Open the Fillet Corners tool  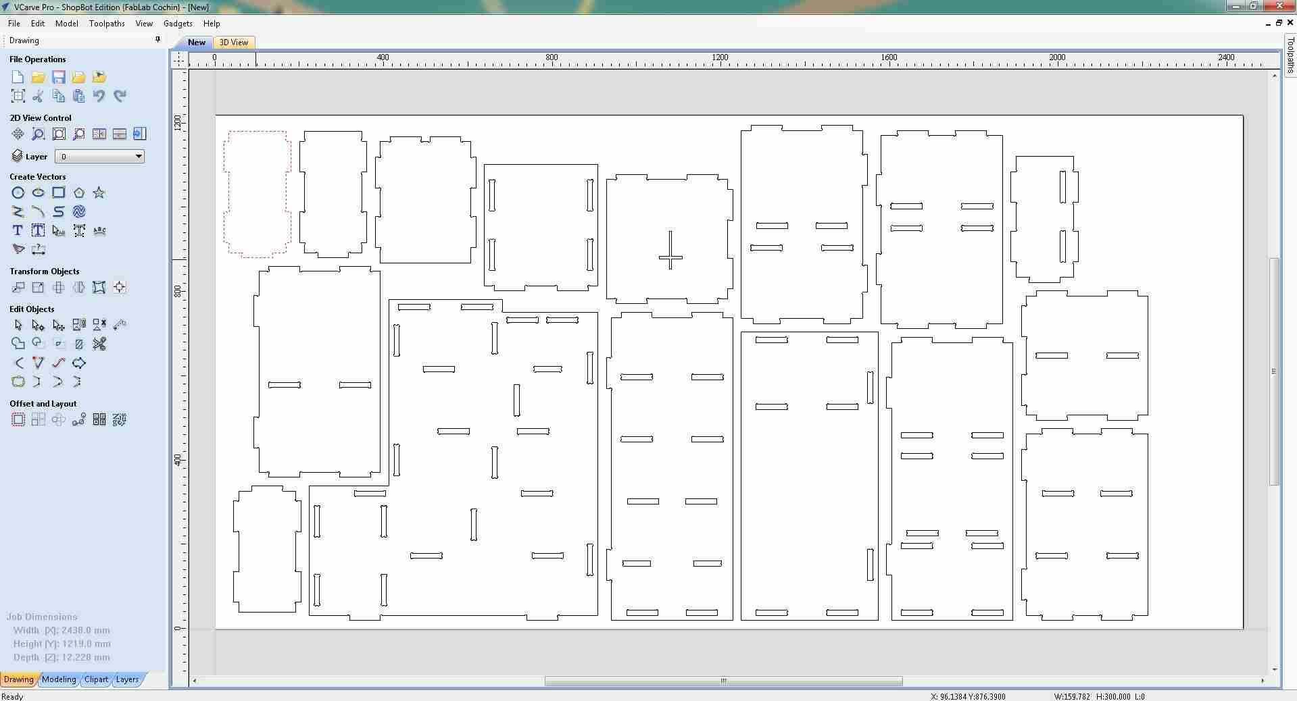point(18,363)
